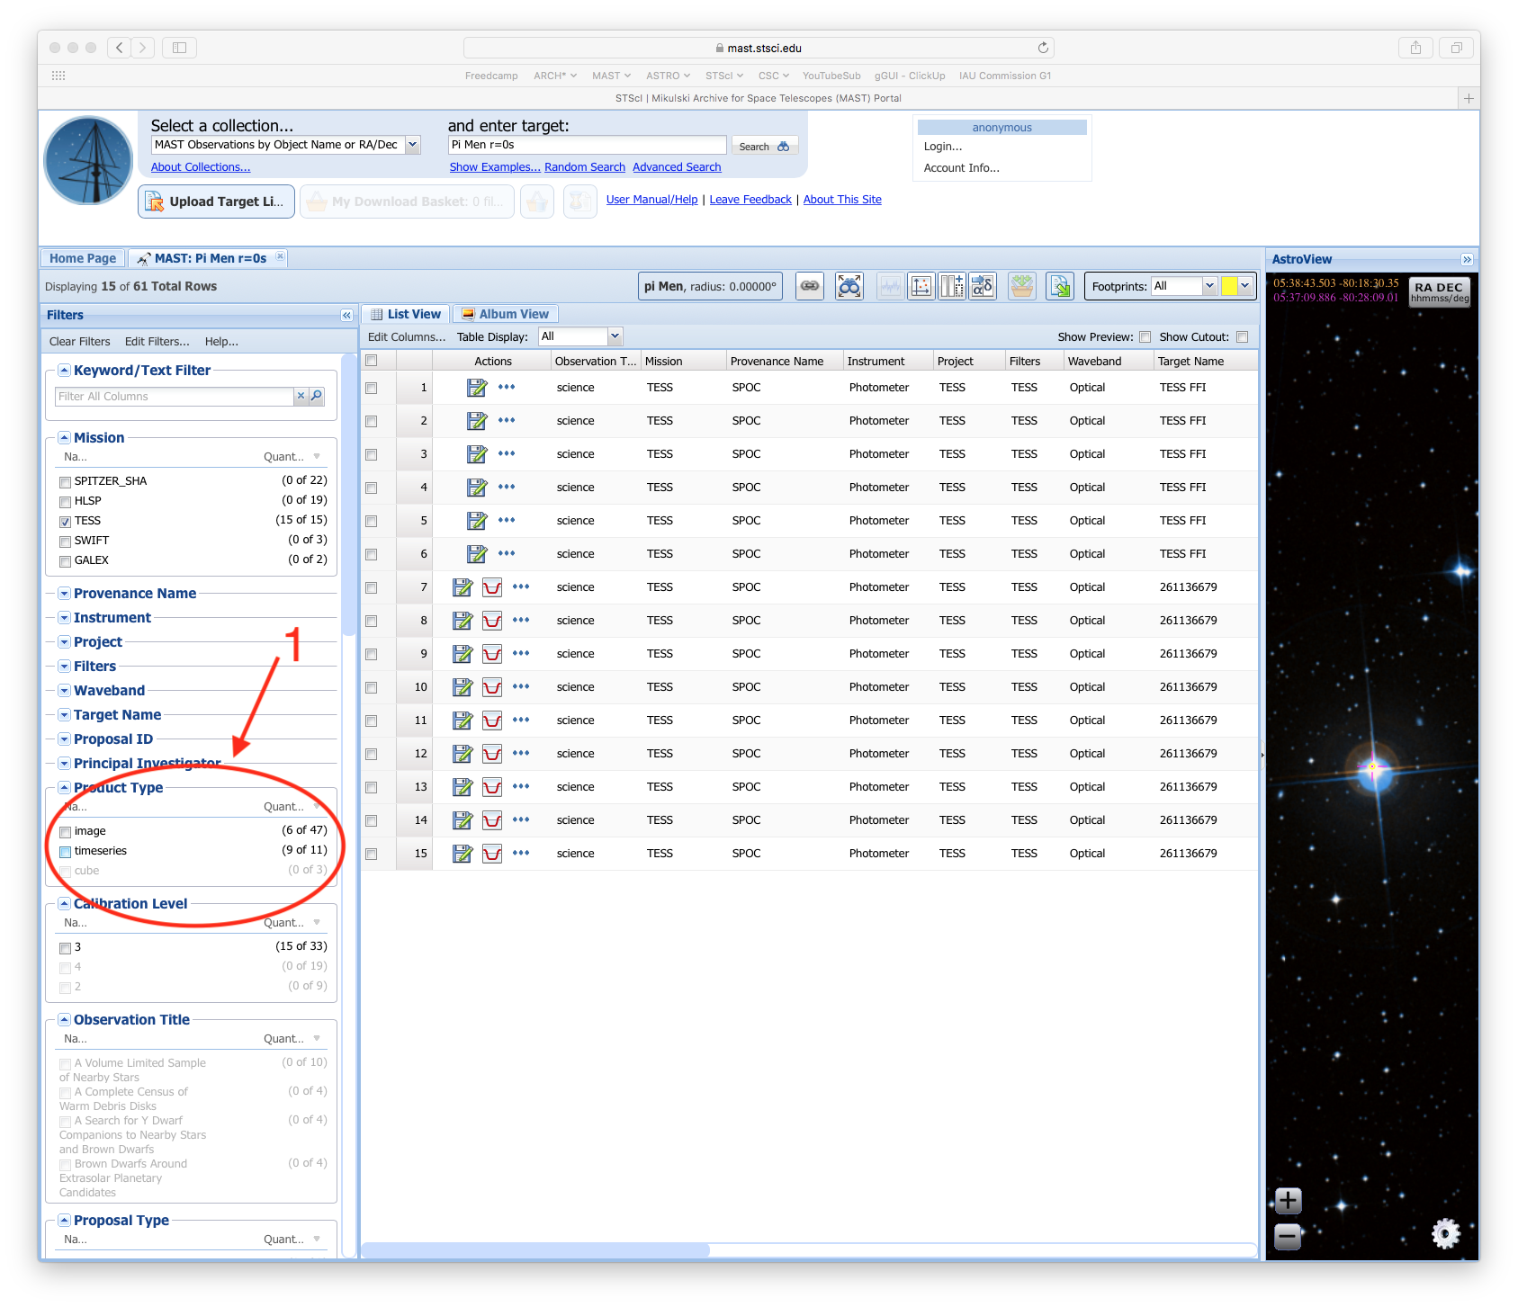Click the link/share results icon
This screenshot has height=1307, width=1518.
pyautogui.click(x=810, y=286)
